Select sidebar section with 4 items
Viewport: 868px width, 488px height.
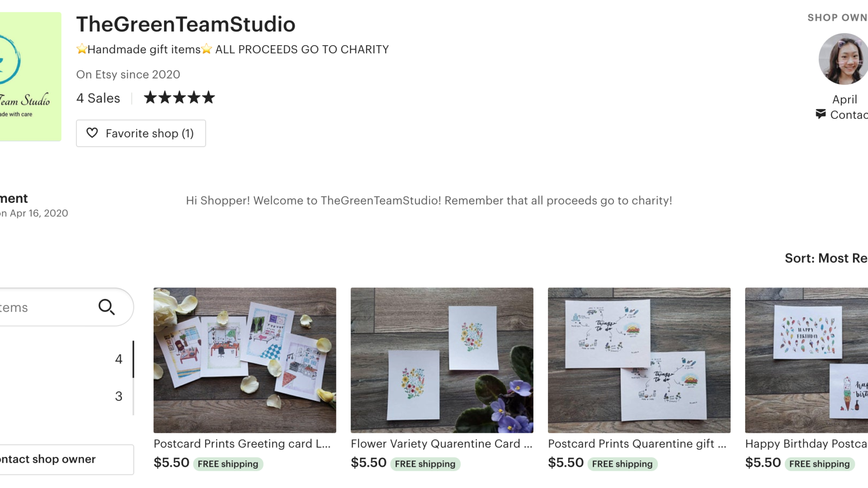67,359
